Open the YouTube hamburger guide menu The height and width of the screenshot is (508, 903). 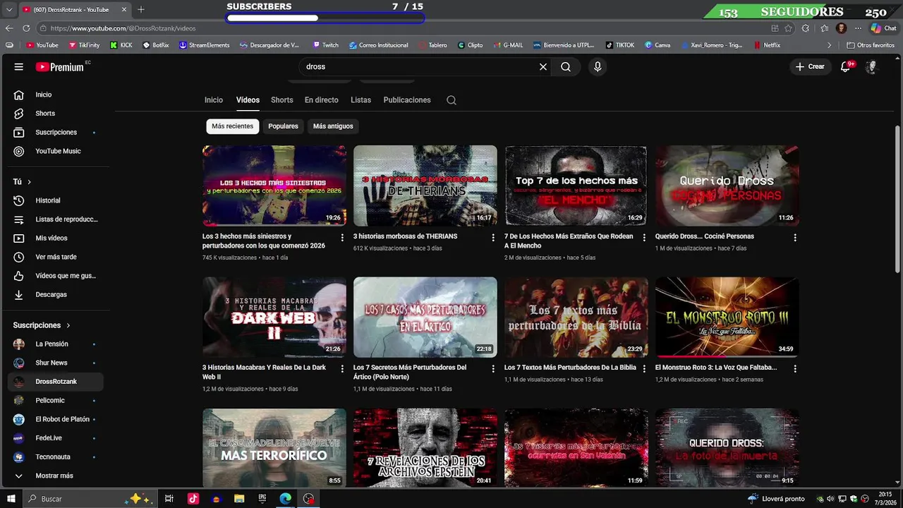[x=19, y=66]
